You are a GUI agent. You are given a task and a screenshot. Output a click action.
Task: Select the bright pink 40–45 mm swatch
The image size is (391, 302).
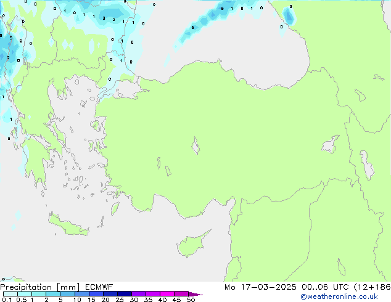click(167, 294)
